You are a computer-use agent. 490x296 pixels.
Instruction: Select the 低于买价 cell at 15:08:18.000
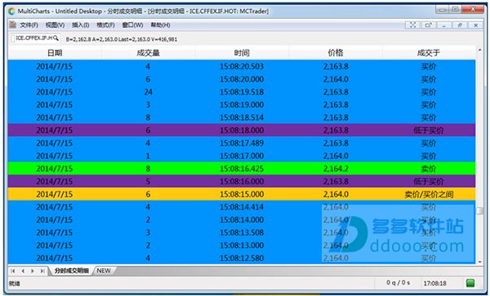point(429,130)
